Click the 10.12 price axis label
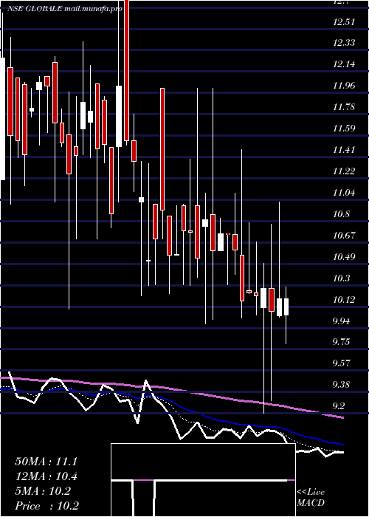Image resolution: width=369 pixels, height=517 pixels. 344,300
